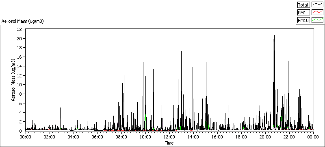Click the leftmost 00:00 time axis label
The image size is (325, 147).
point(25,137)
